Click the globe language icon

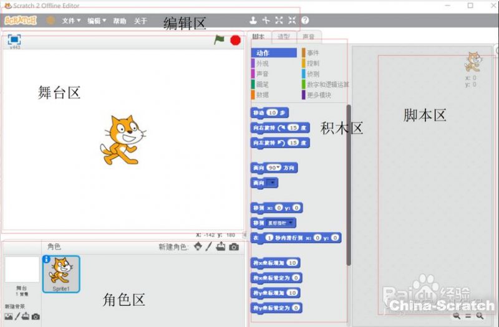51,21
